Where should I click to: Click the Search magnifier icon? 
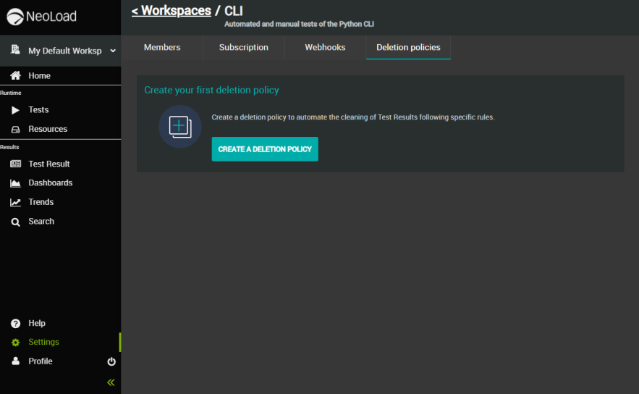[15, 222]
